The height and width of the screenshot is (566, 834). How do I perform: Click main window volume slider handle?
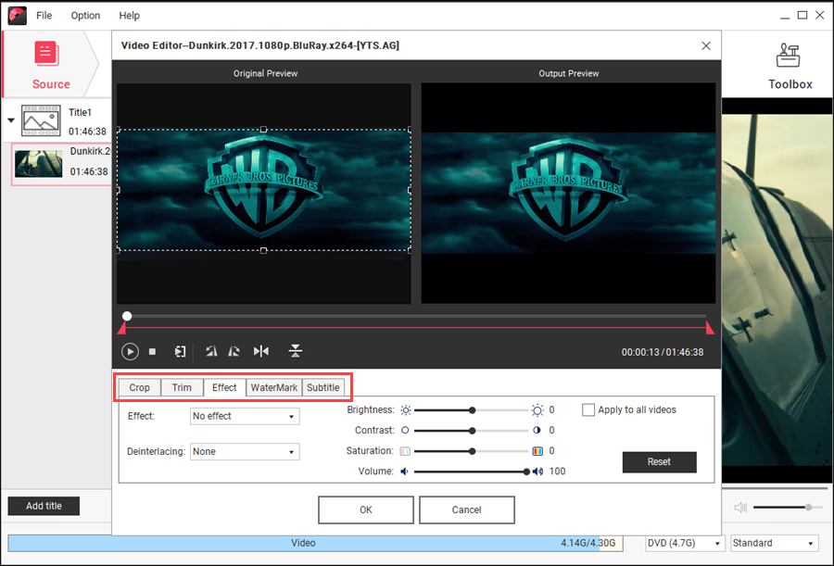(x=808, y=508)
